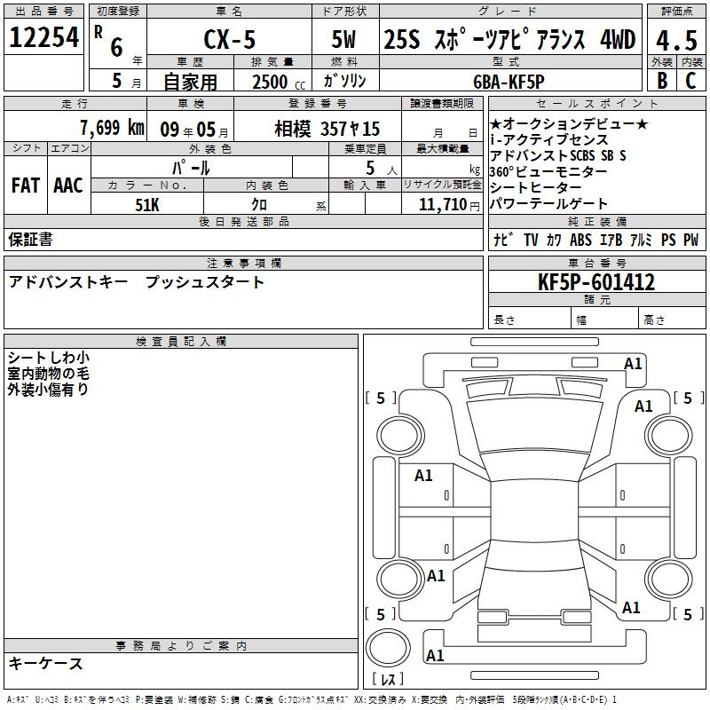
Task: Click the bottom legend line A:キズ U:ヘコミ
Action: pyautogui.click(x=312, y=699)
